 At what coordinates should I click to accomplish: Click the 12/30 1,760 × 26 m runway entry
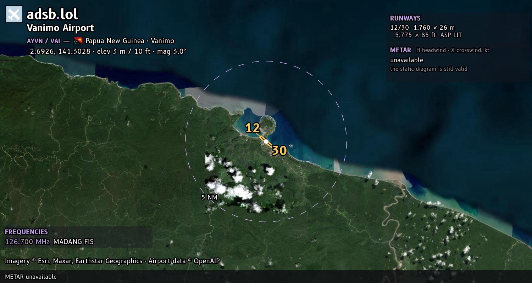click(422, 28)
